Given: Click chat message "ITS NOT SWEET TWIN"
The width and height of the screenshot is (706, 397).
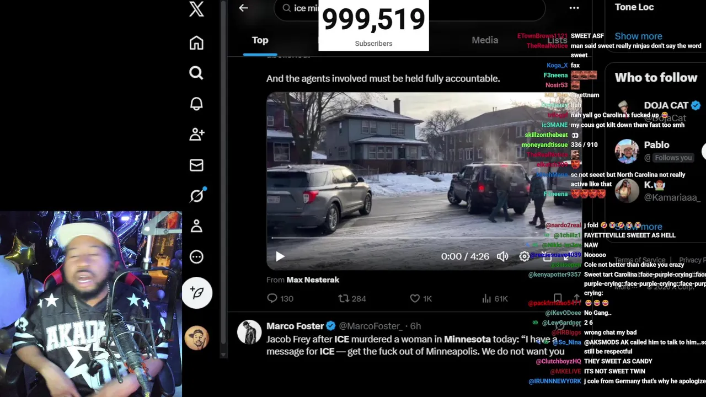Looking at the screenshot, I should 614,371.
